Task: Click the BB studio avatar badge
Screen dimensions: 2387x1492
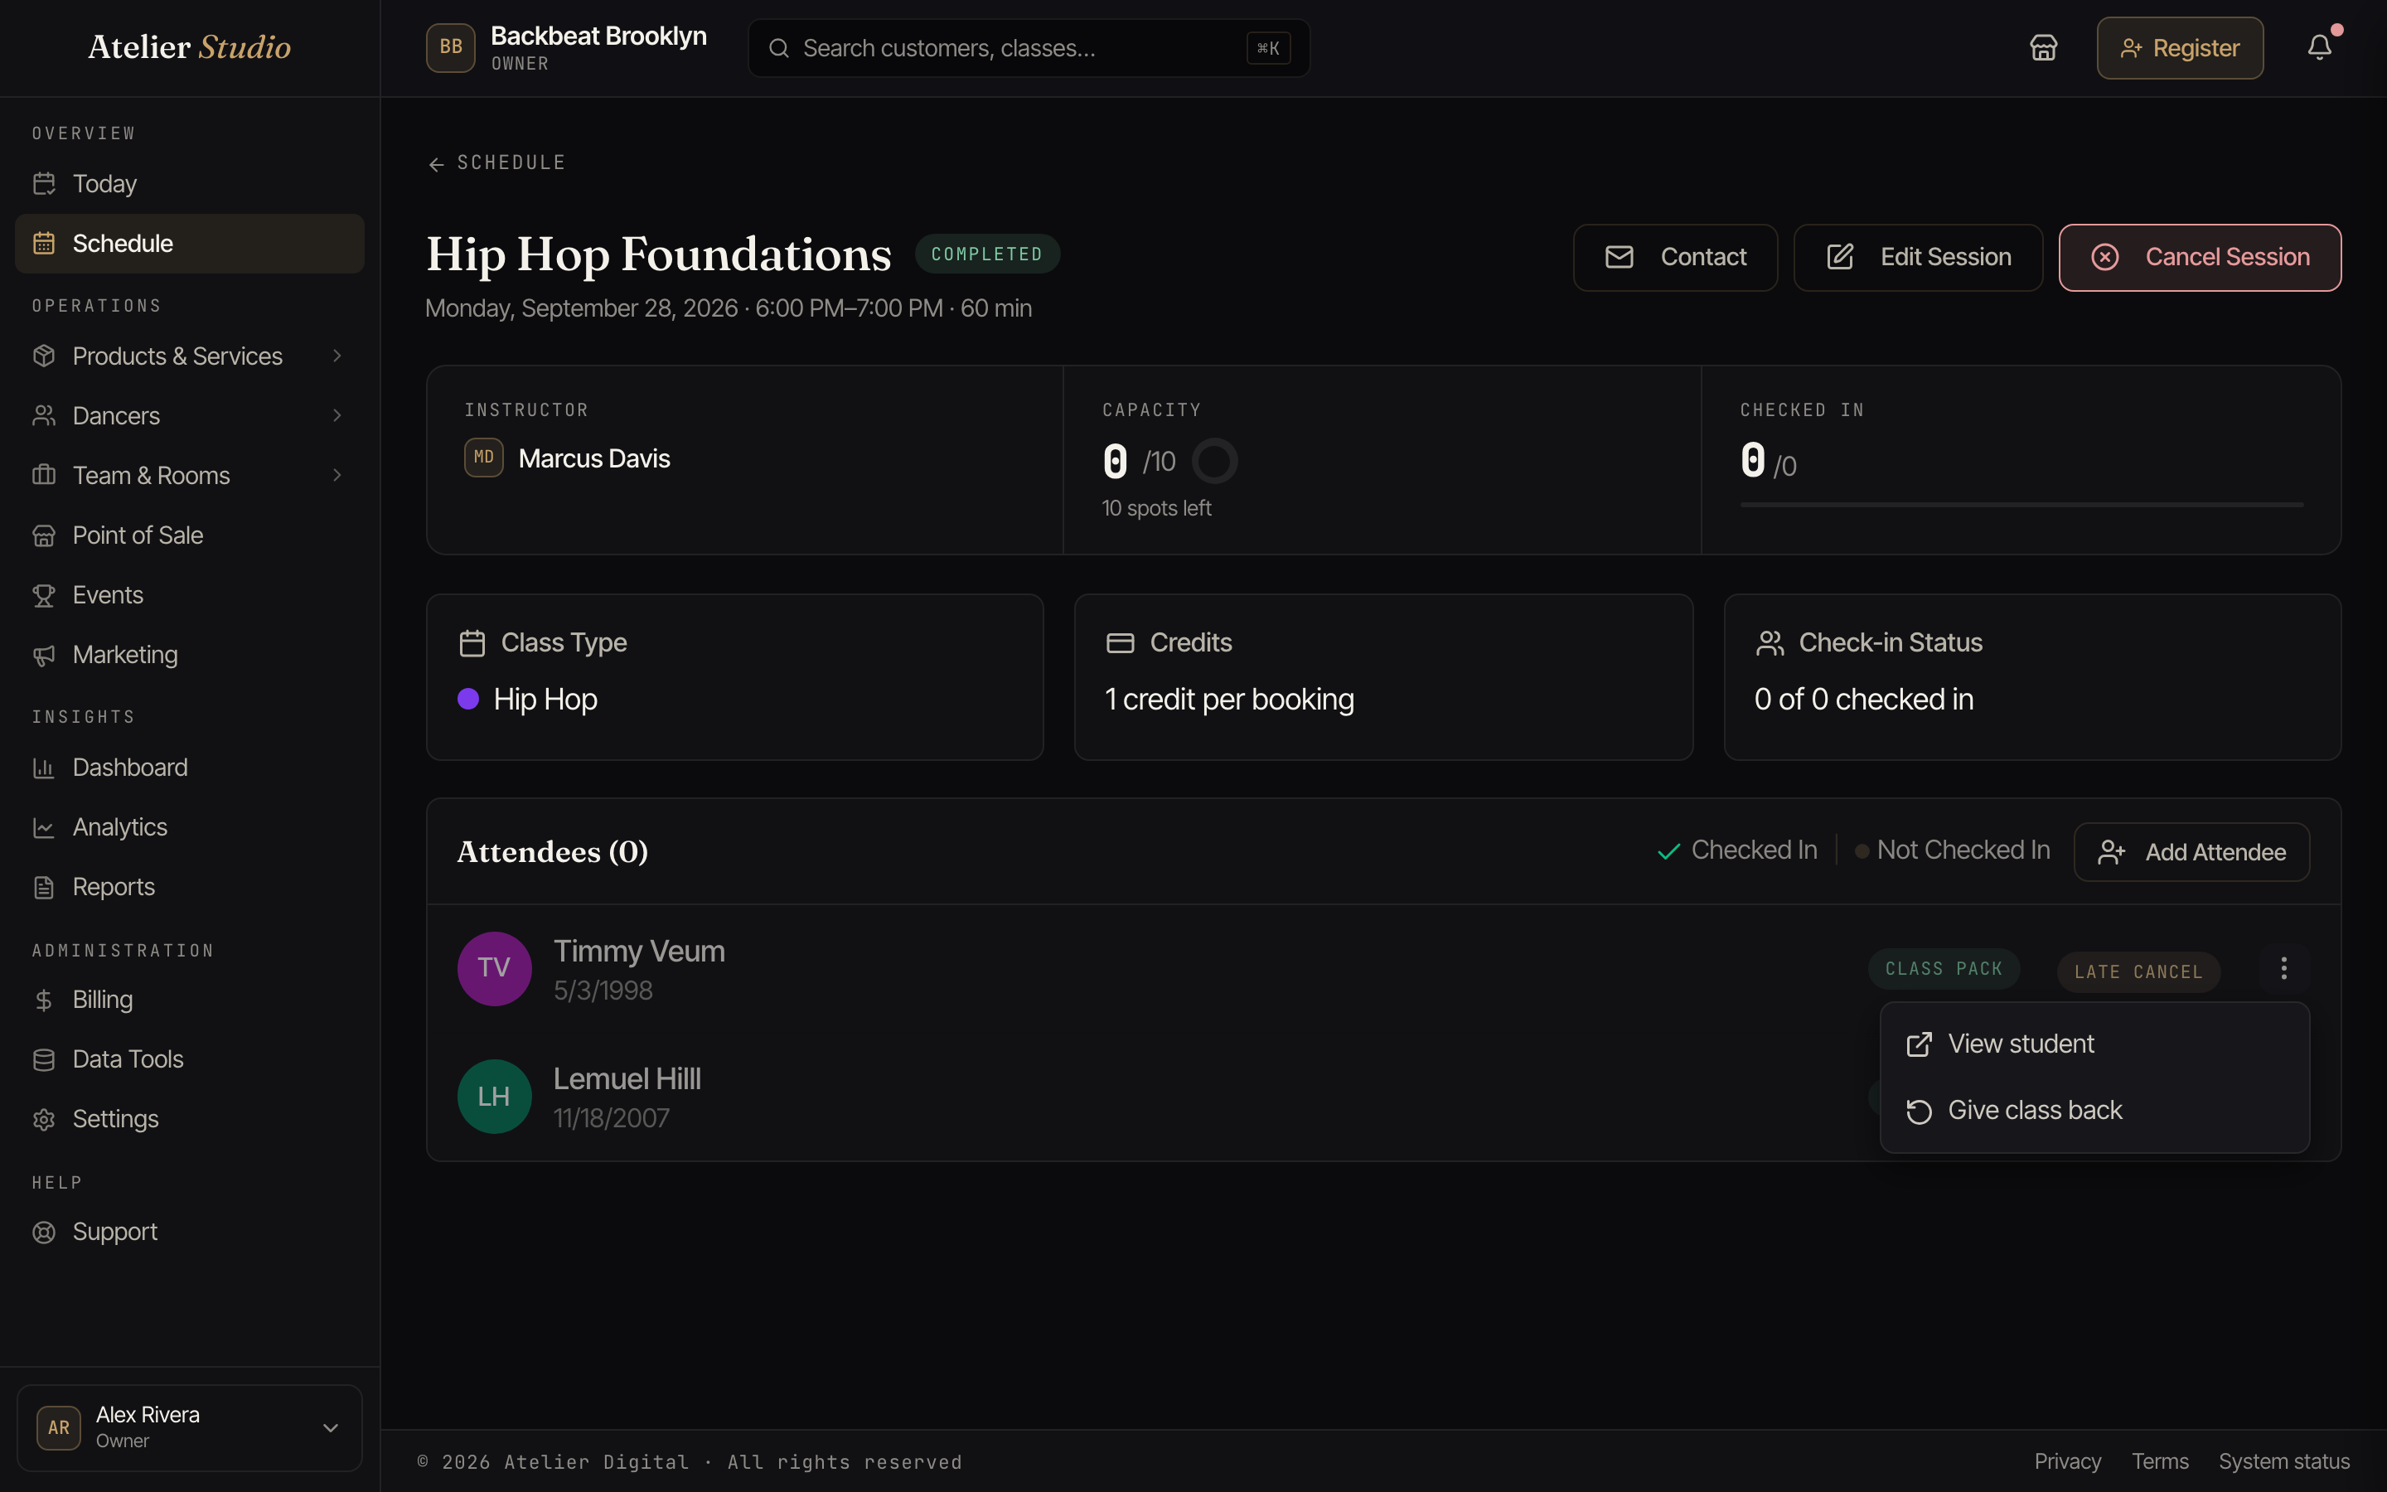Action: tap(451, 47)
